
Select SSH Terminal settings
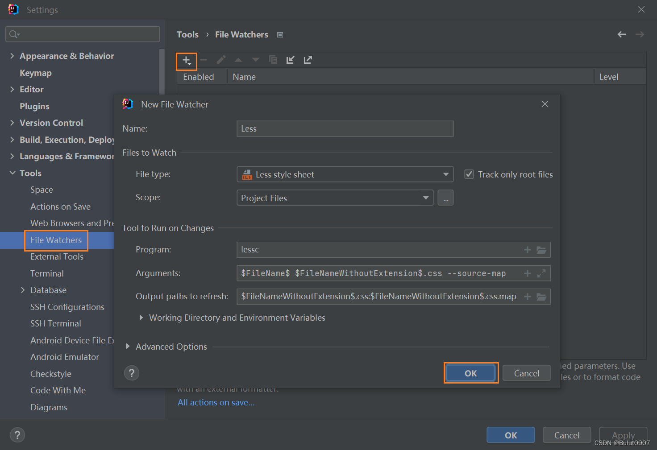[x=56, y=323]
